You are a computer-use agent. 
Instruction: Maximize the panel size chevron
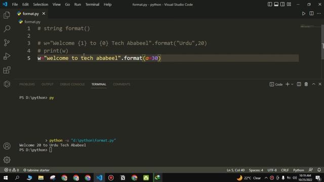coord(314,84)
